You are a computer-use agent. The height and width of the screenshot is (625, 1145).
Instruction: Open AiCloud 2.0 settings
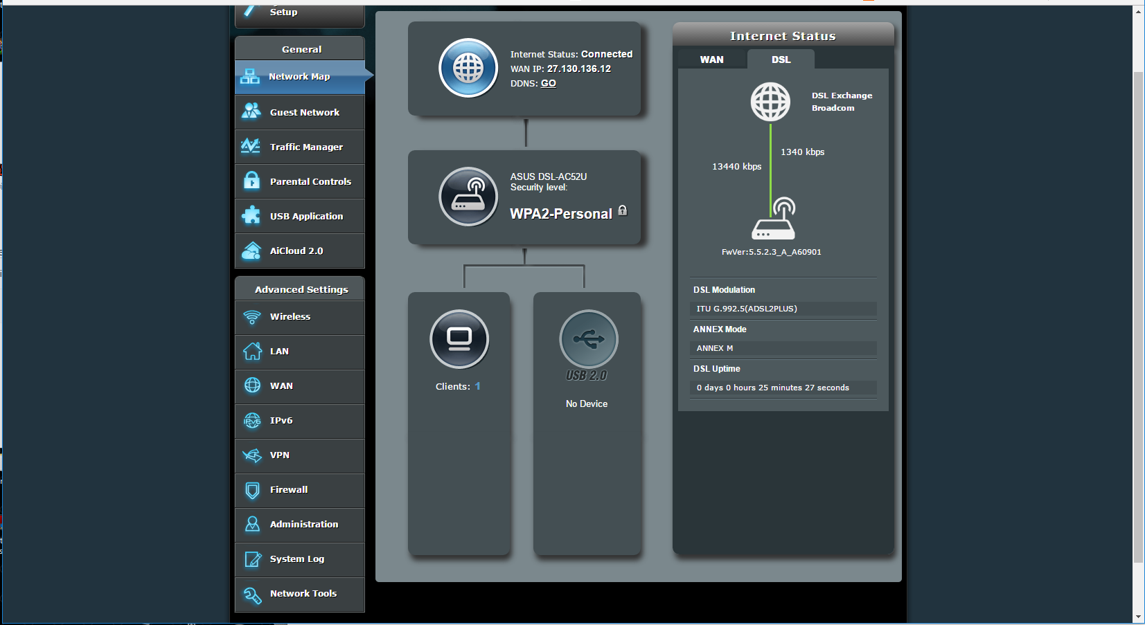(x=300, y=251)
